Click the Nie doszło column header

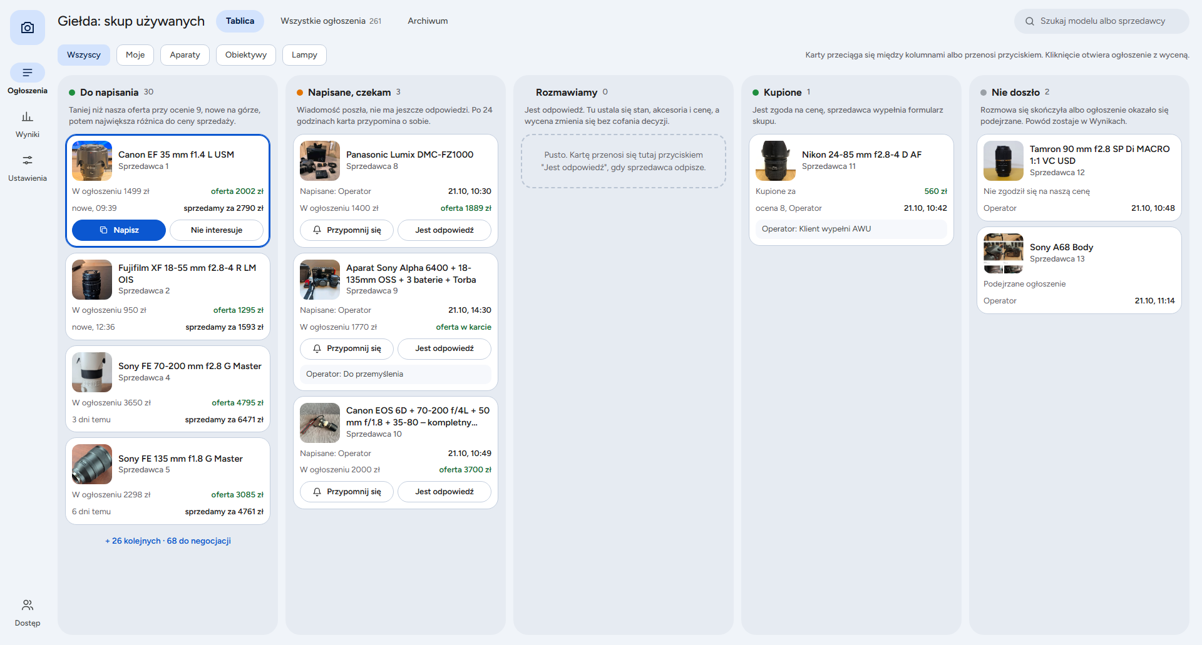point(1015,93)
